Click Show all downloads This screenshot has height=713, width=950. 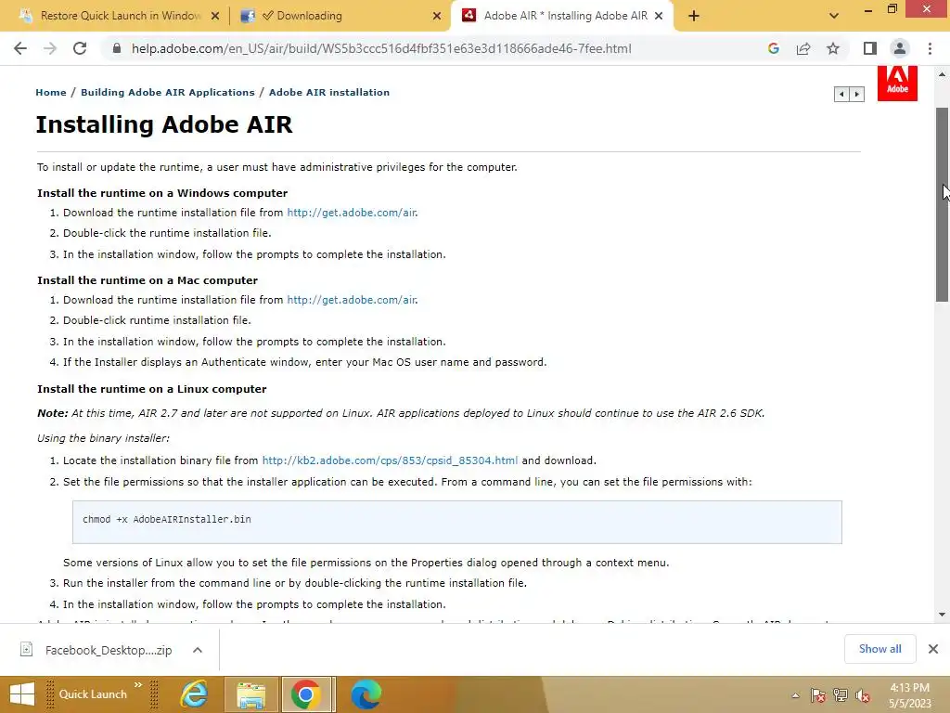879,649
